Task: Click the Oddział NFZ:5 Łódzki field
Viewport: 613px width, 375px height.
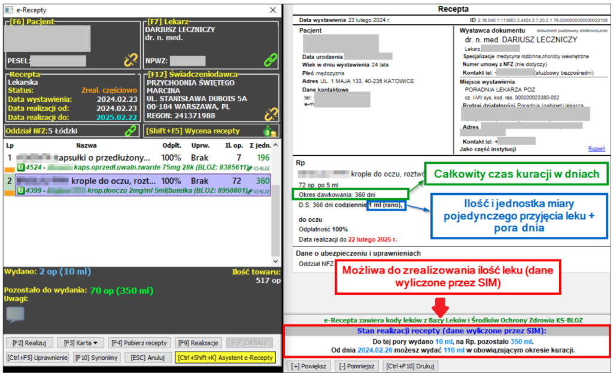Action: click(x=72, y=131)
